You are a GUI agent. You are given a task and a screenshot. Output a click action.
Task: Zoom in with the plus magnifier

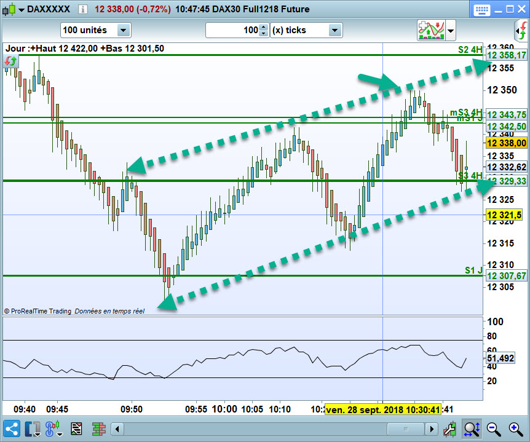pos(516,429)
